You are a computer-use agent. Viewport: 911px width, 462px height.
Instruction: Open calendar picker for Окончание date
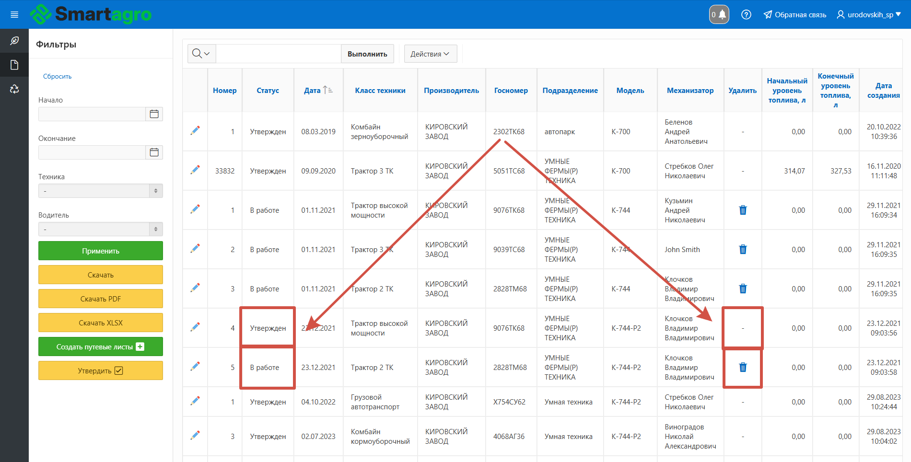pyautogui.click(x=154, y=152)
